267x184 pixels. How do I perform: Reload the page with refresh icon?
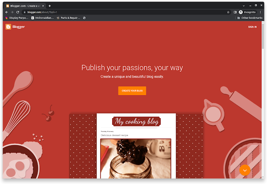point(18,12)
